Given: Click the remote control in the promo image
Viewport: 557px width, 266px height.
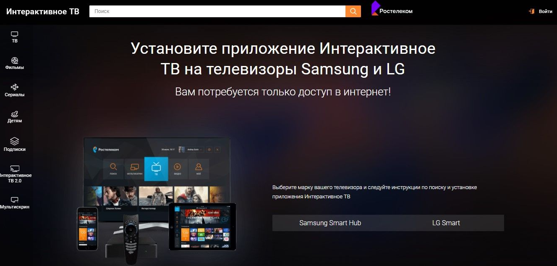Looking at the screenshot, I should 131,237.
